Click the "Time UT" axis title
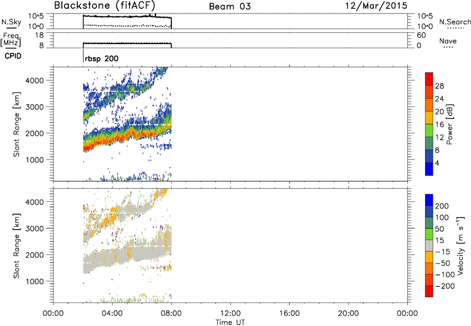The width and height of the screenshot is (471, 326). (230, 322)
